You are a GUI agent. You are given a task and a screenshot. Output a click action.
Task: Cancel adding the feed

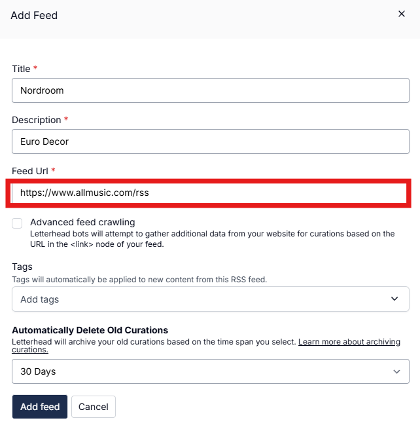(x=94, y=407)
